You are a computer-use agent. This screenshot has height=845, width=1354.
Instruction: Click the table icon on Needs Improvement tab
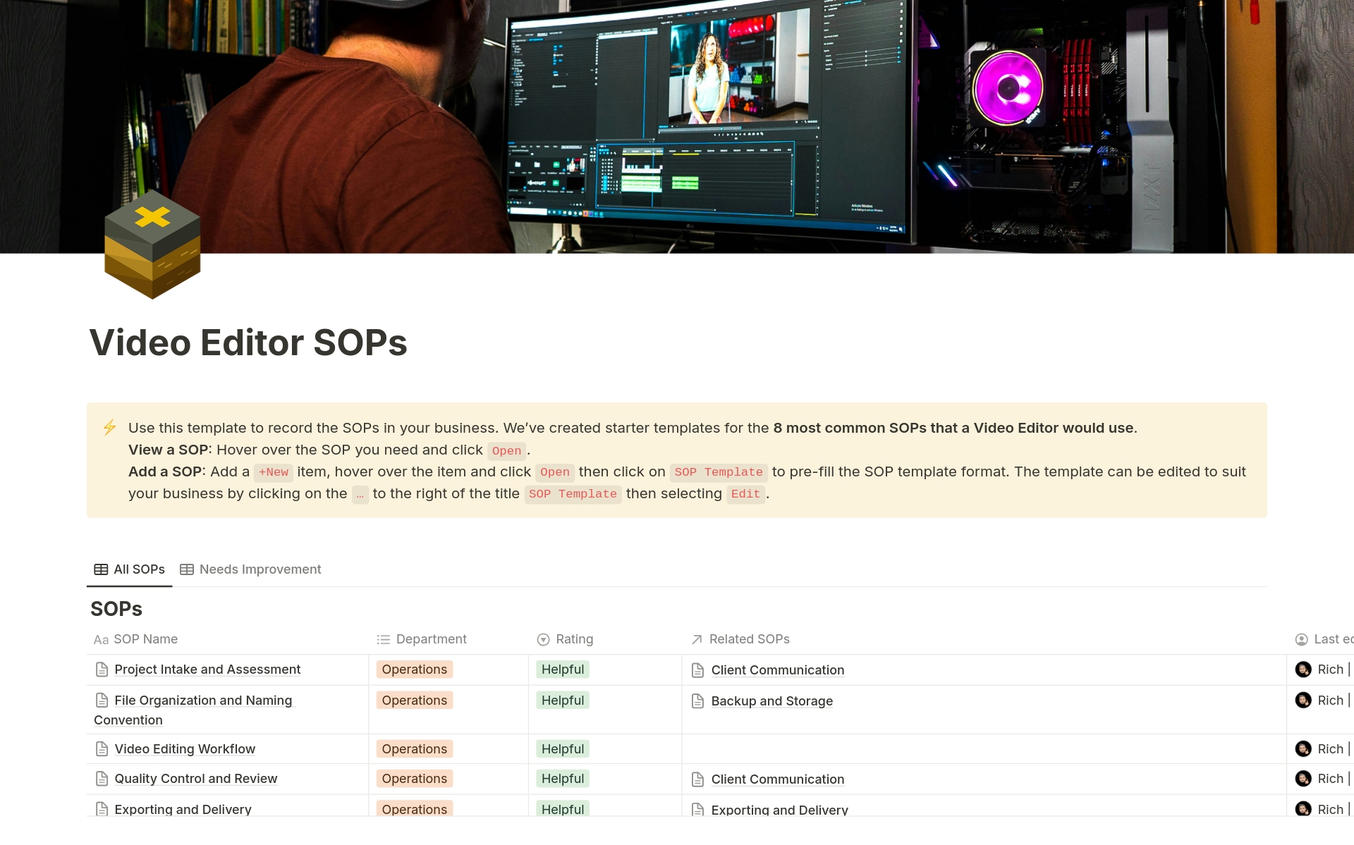pos(187,569)
